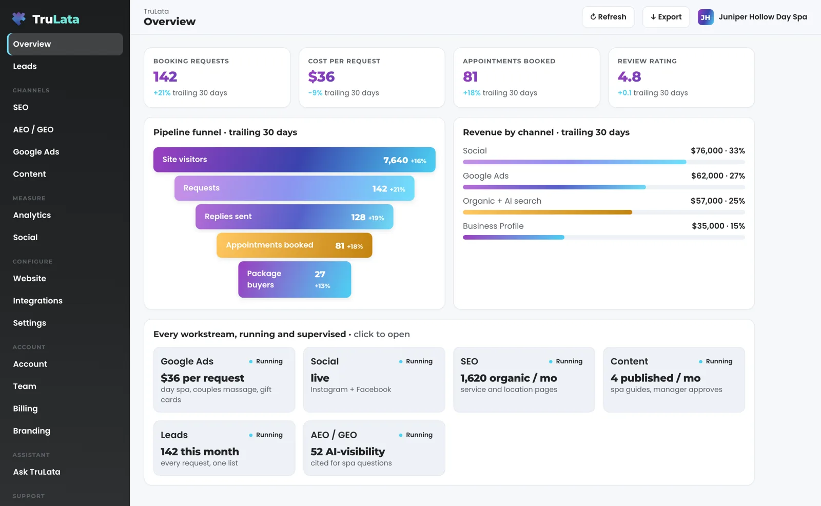Click the Social revenue progress bar
821x506 pixels.
click(604, 162)
